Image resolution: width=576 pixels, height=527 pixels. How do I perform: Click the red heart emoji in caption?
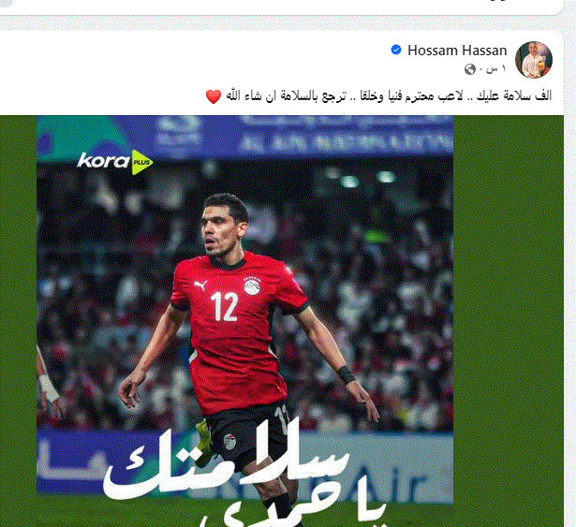pyautogui.click(x=214, y=96)
